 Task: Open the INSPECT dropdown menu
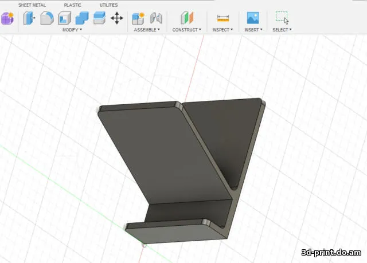(222, 30)
